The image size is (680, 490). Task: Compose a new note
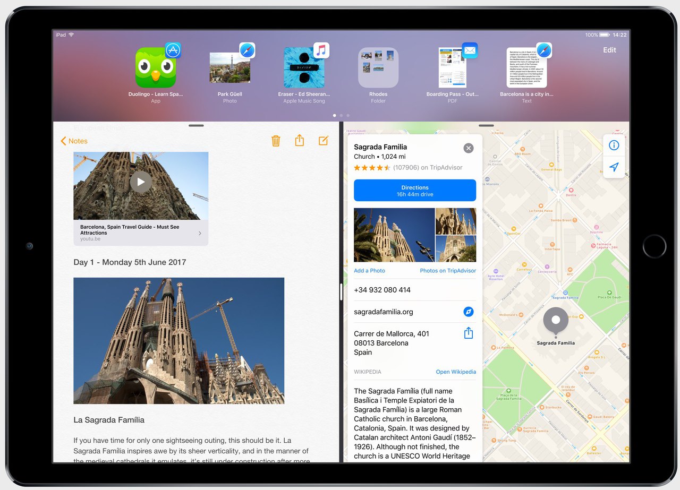323,141
